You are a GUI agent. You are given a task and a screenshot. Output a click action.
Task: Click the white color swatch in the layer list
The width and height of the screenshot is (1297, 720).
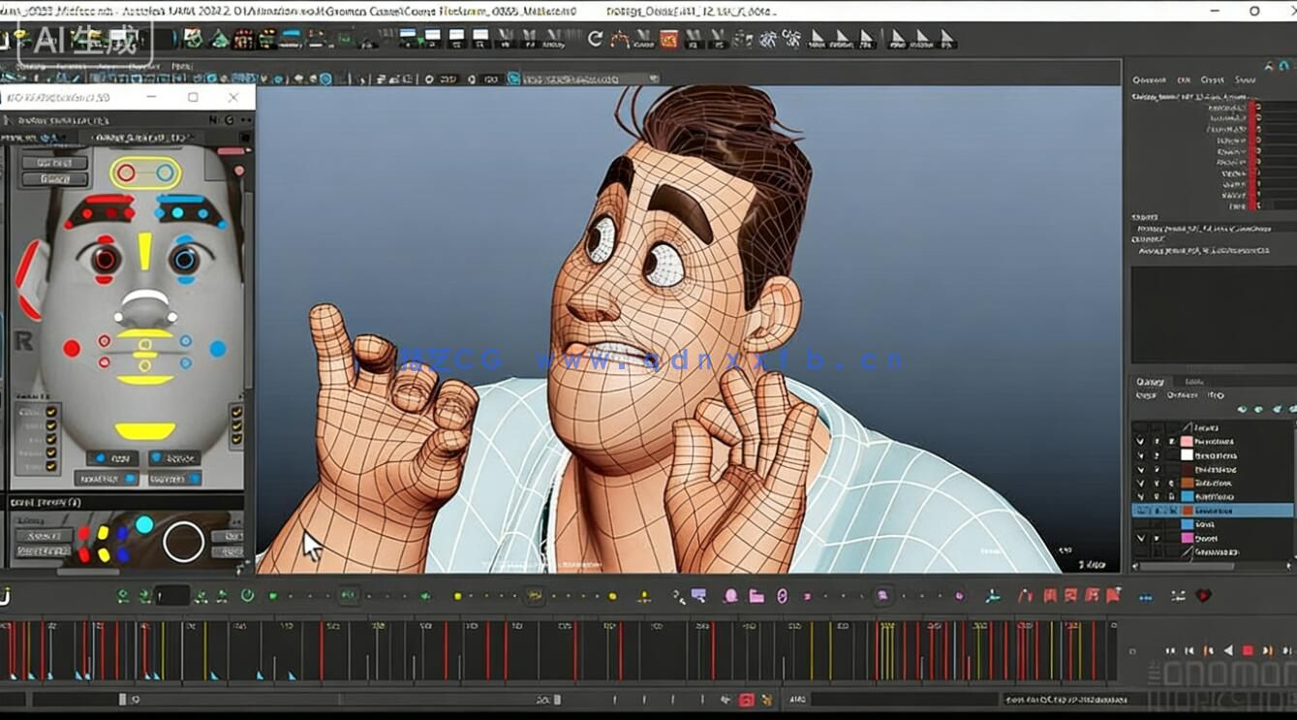click(x=1187, y=455)
